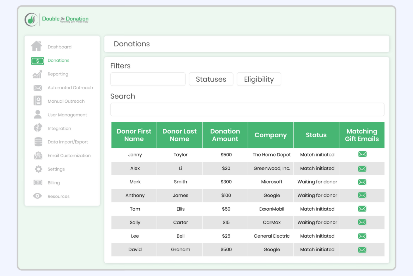
Task: Navigate to Automated Outreach
Action: coord(70,88)
